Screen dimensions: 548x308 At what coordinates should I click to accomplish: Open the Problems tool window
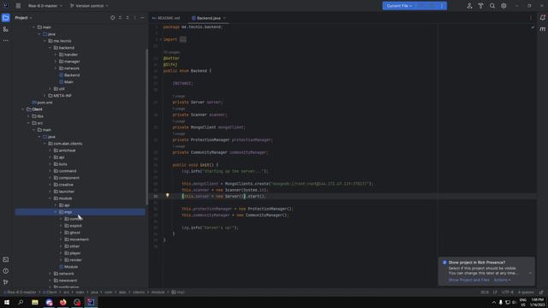coord(6,271)
